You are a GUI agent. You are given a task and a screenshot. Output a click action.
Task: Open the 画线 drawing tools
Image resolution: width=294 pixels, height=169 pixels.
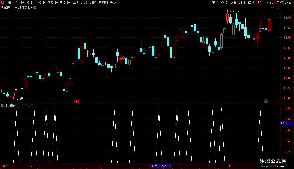(x=251, y=2)
